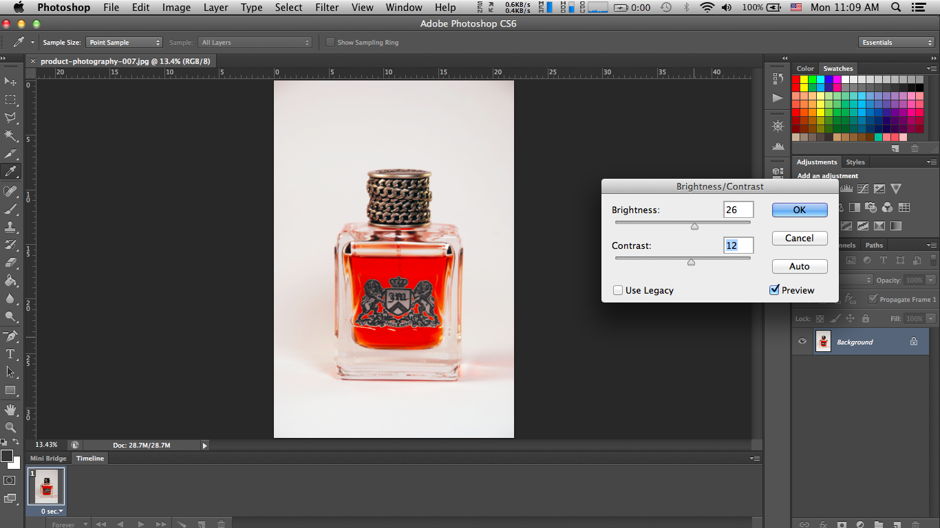
Task: Select the Paint Bucket tool
Action: pos(10,280)
